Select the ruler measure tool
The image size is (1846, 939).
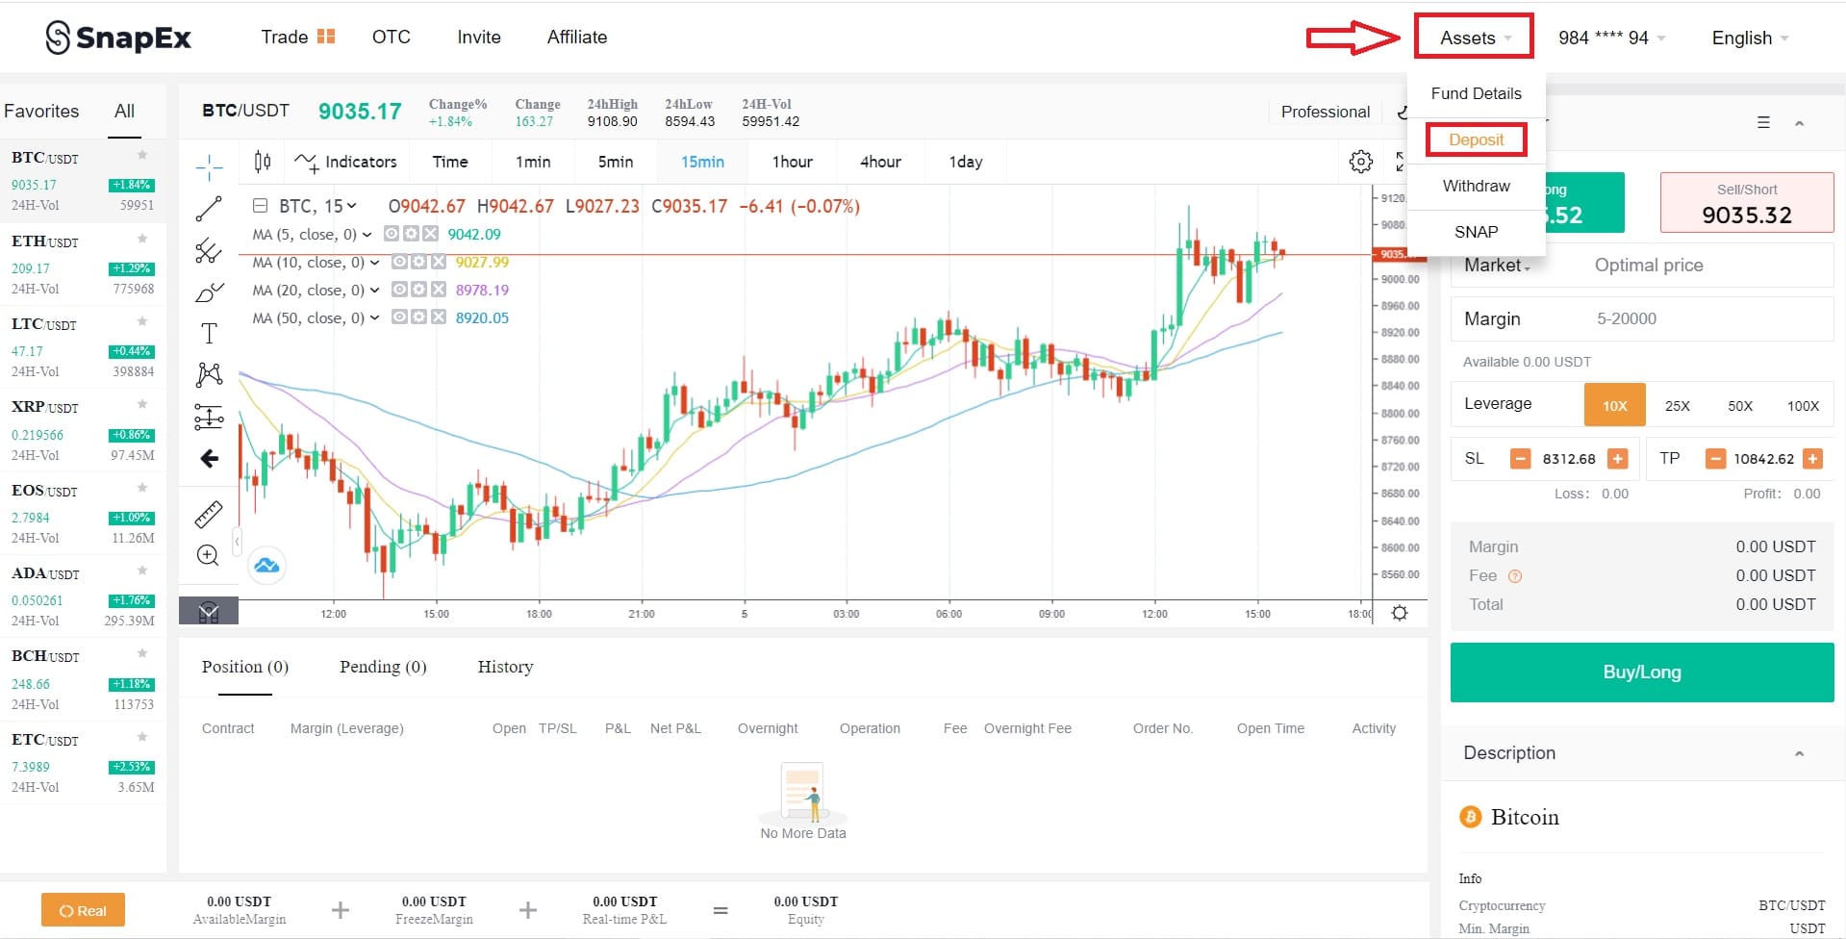(209, 515)
